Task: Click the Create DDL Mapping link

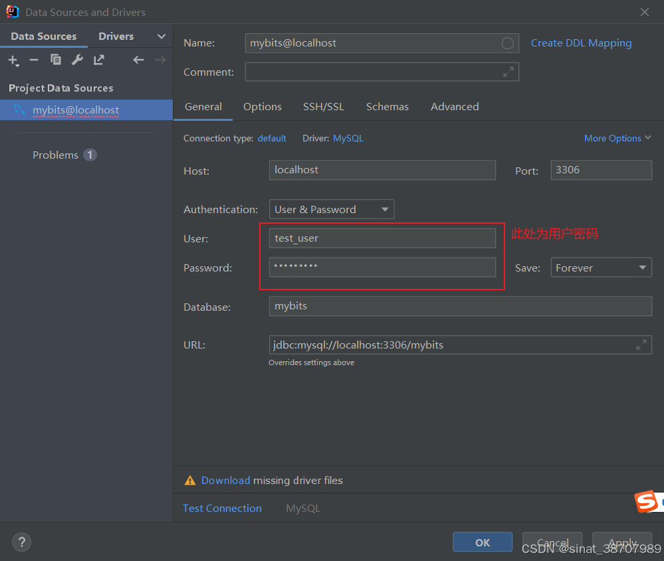Action: pos(581,42)
